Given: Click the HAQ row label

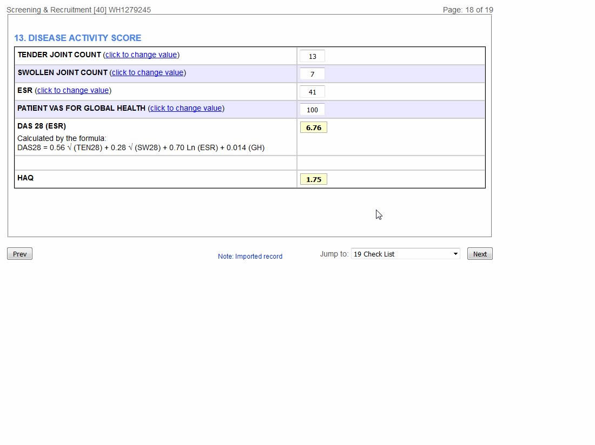Looking at the screenshot, I should (x=25, y=178).
